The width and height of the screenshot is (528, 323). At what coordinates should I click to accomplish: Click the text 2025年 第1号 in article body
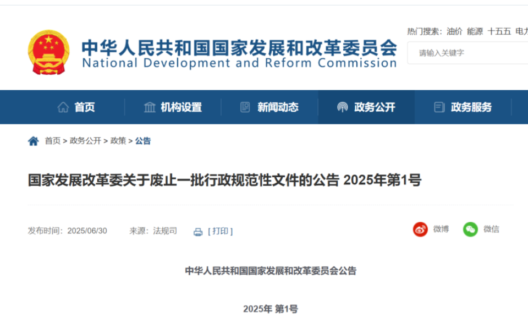click(x=271, y=309)
